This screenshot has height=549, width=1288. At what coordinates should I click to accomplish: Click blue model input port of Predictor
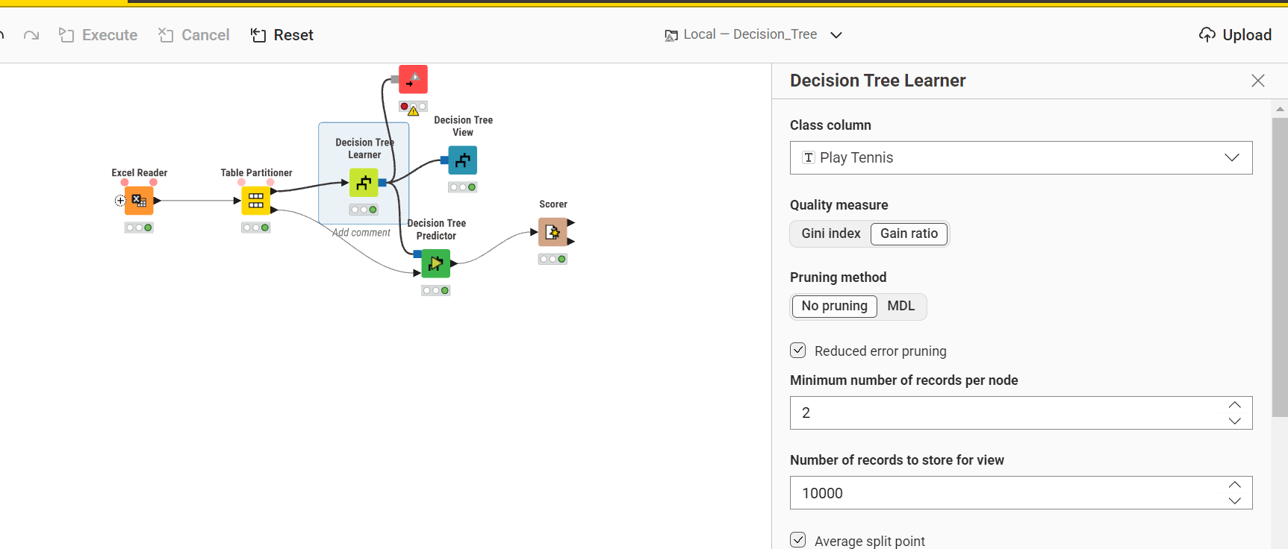pos(417,254)
